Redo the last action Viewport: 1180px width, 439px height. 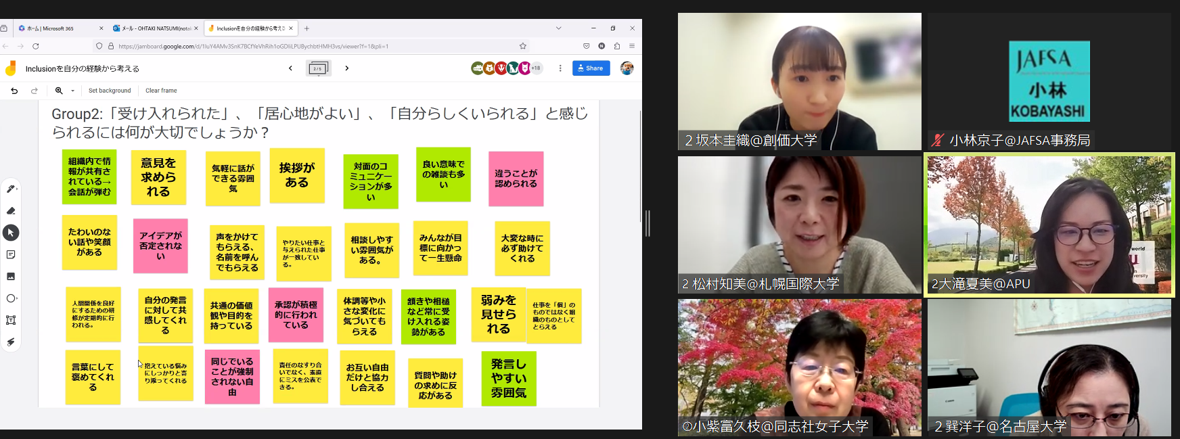point(35,91)
